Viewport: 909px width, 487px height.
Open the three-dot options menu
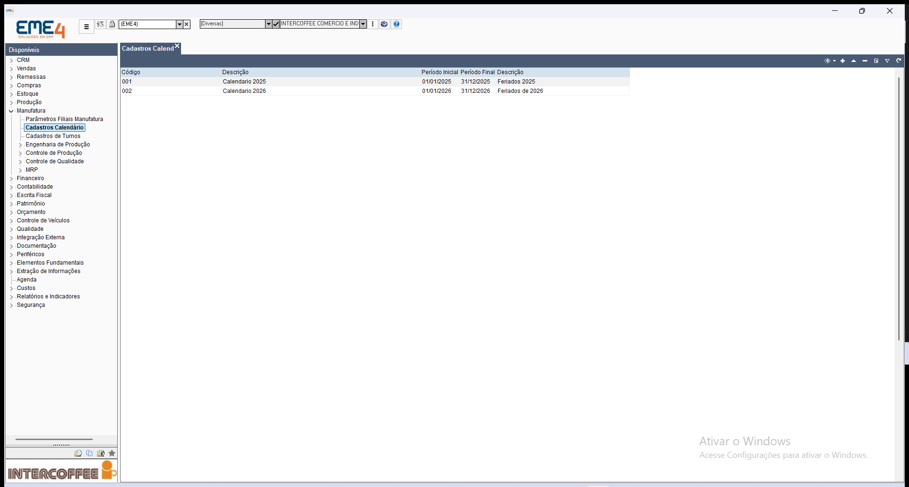pyautogui.click(x=372, y=24)
